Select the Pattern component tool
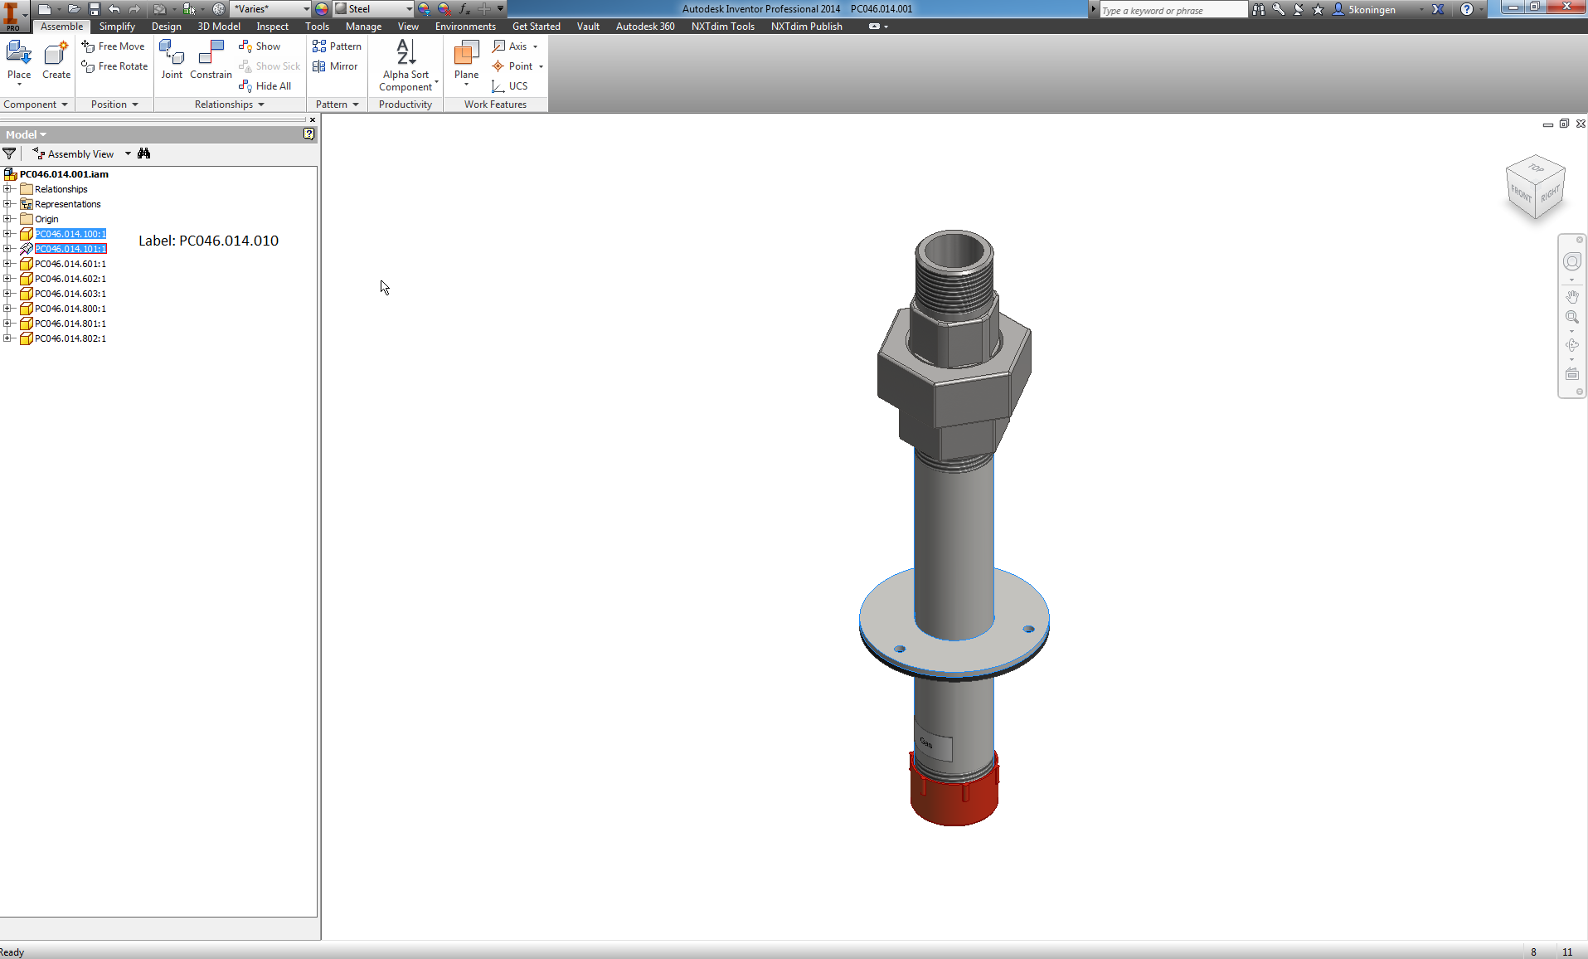The width and height of the screenshot is (1588, 959). point(337,46)
